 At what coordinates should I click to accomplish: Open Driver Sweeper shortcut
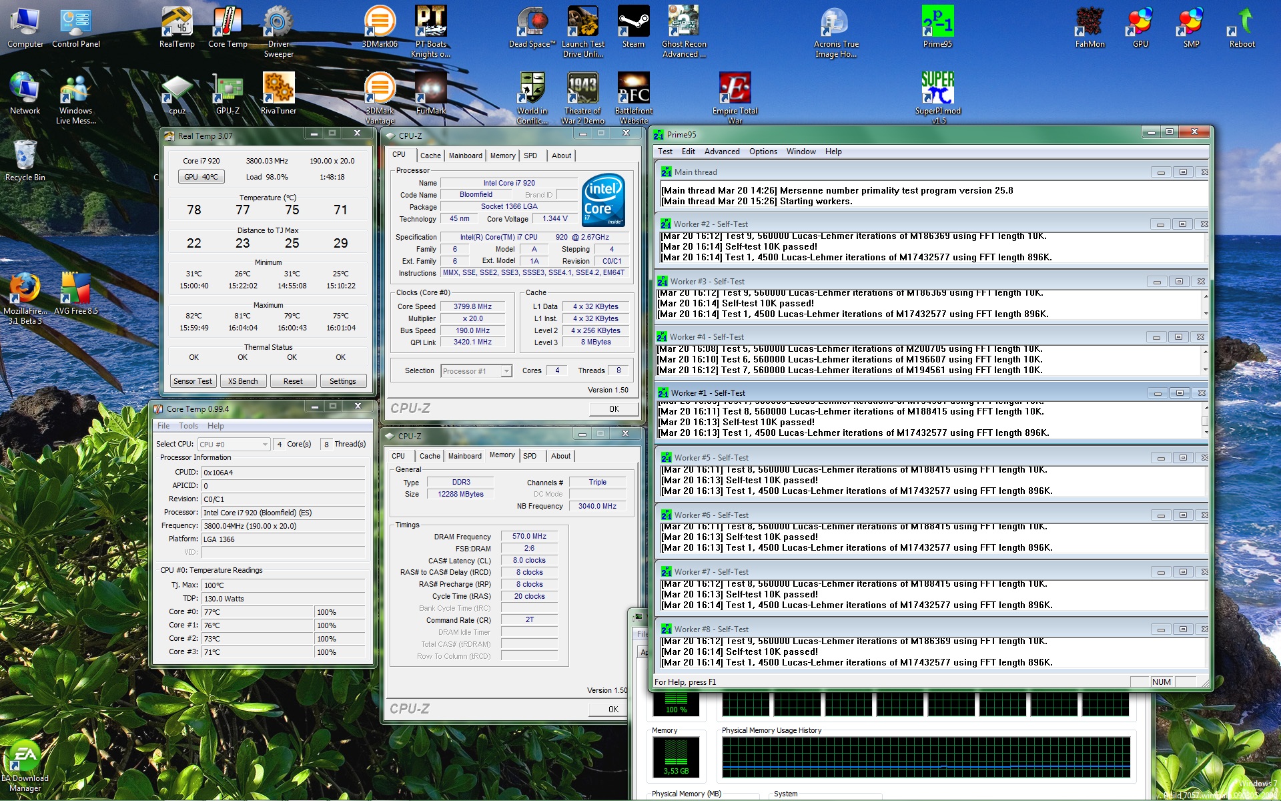pos(278,31)
